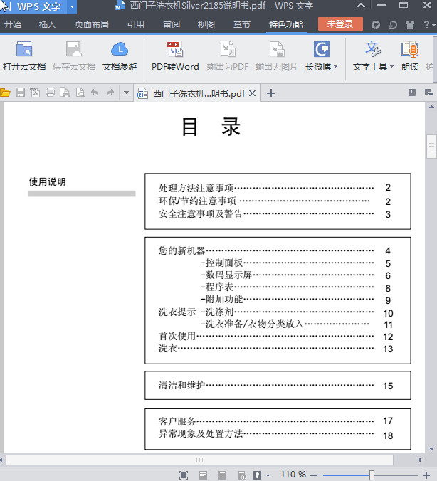The image size is (437, 481).
Task: Click the open folder icon in quick toolbar
Action: (5, 92)
